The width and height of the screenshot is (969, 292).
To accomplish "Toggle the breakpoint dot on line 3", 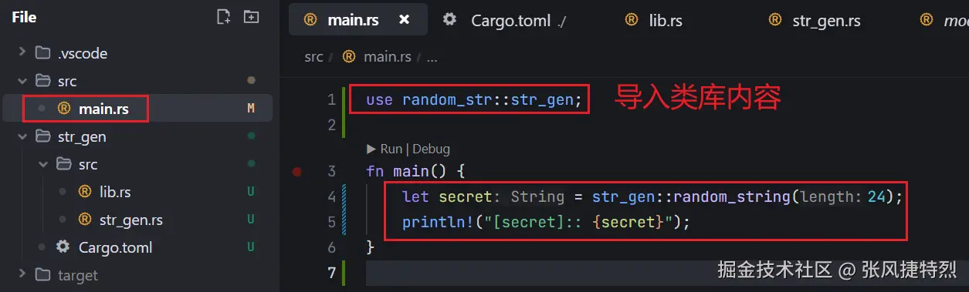I will click(297, 171).
